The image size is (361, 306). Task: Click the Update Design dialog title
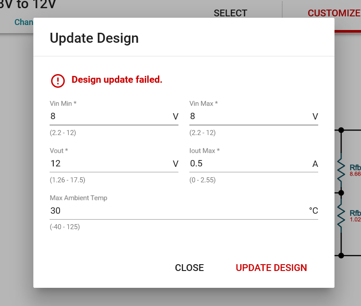[94, 38]
